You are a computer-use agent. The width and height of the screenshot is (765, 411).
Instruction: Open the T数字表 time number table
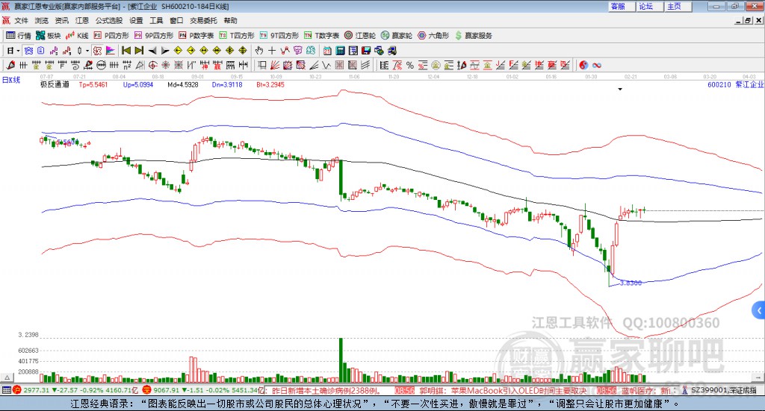tap(321, 36)
